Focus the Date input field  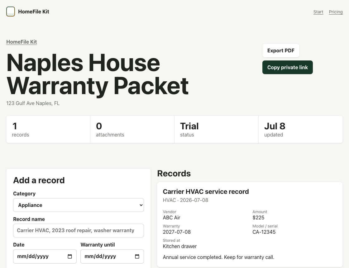coord(45,256)
